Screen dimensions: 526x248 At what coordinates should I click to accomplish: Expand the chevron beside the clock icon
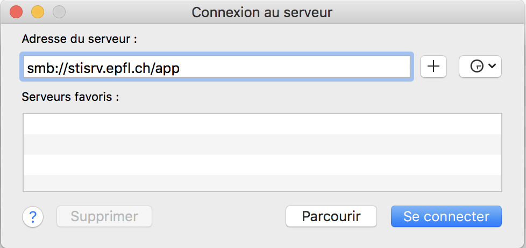[x=492, y=66]
